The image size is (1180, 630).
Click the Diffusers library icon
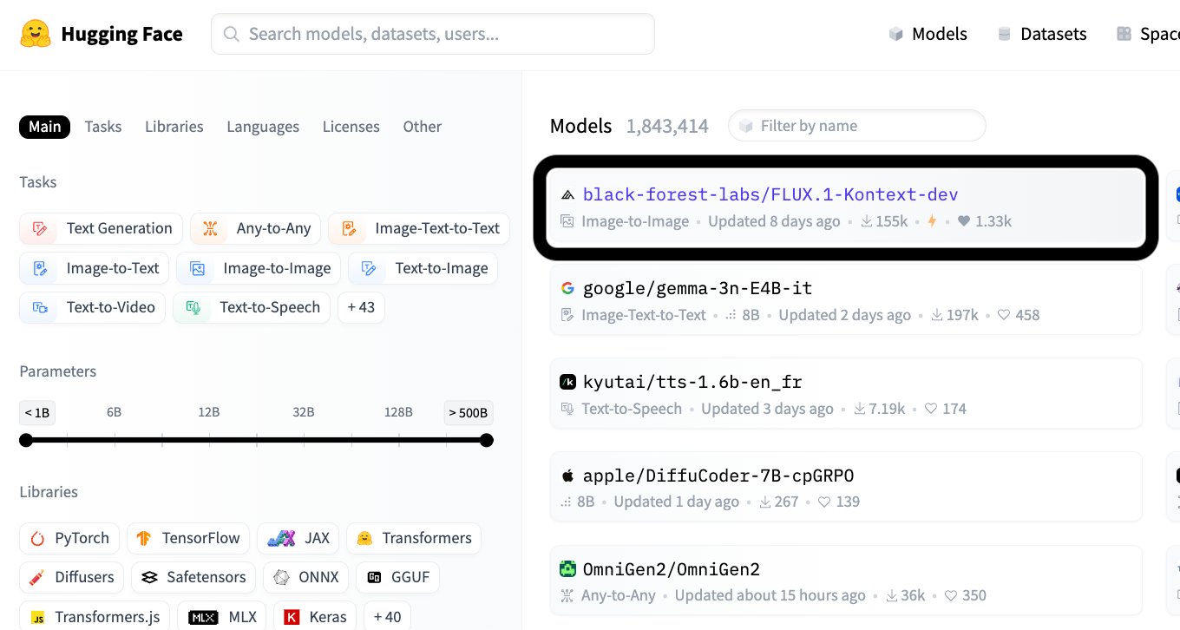(x=37, y=577)
